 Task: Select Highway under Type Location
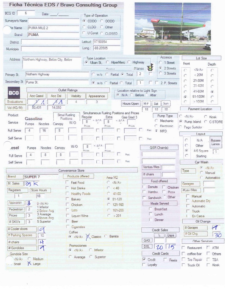coord(129,62)
